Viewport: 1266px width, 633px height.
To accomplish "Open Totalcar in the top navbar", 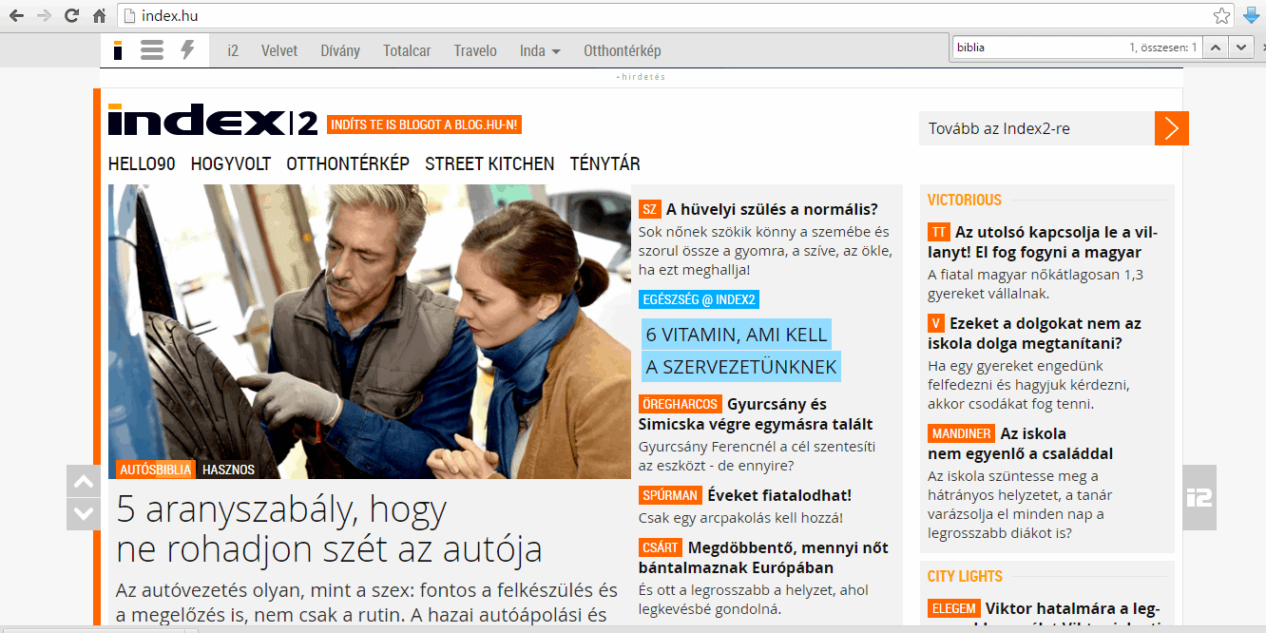I will point(407,50).
